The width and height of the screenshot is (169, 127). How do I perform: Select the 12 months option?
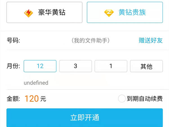[x=40, y=66]
